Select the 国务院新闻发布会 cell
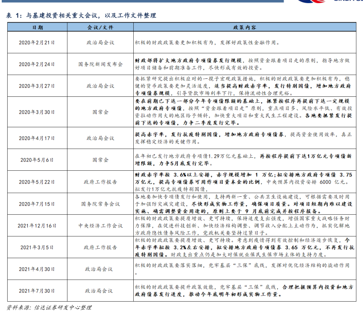 pos(100,65)
